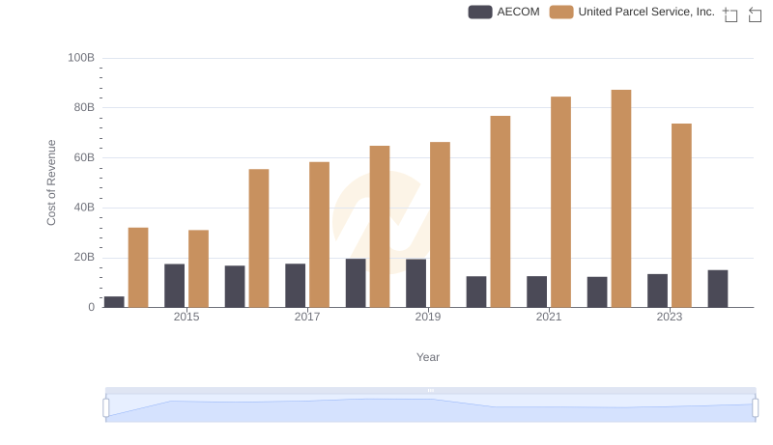This screenshot has height=445, width=773.
Task: Click the '2019' x-axis label
Action: (x=428, y=317)
